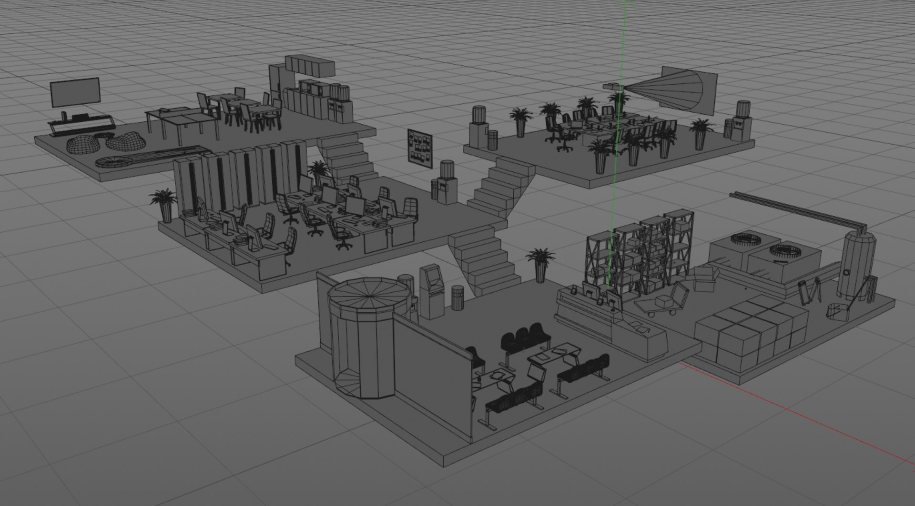
Task: Select the potted plant beside server racks
Action: 164,205
